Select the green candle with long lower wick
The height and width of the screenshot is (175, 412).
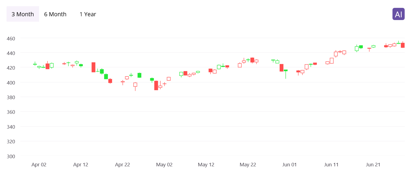click(x=286, y=71)
